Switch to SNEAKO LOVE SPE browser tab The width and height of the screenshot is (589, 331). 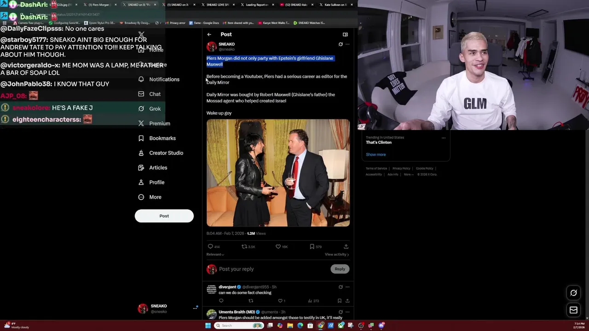click(218, 5)
